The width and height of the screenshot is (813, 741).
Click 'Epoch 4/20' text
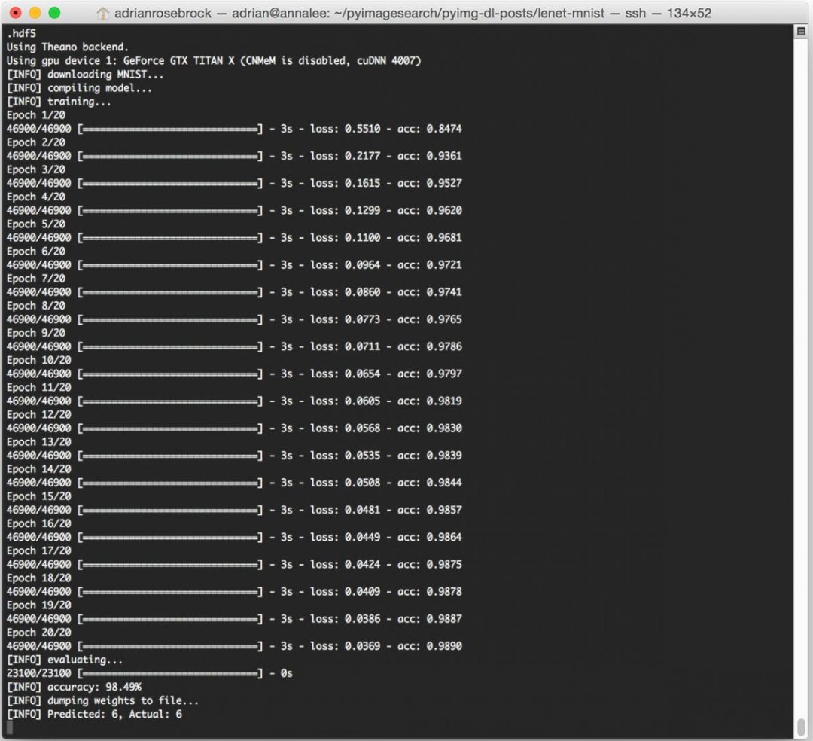tap(36, 197)
